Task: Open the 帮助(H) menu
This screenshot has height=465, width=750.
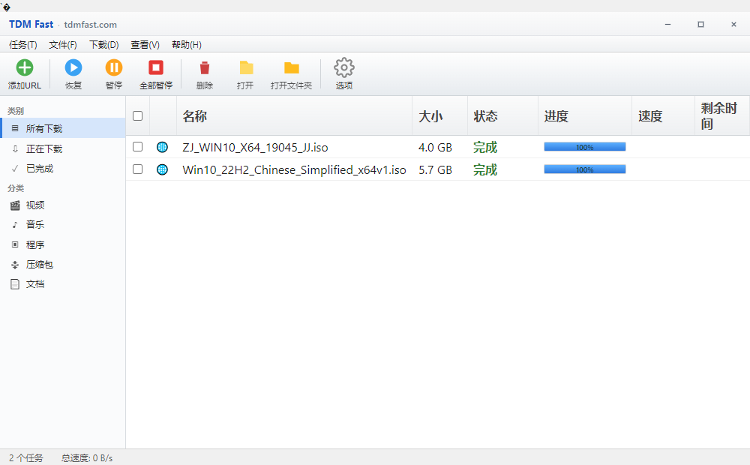Action: tap(187, 44)
